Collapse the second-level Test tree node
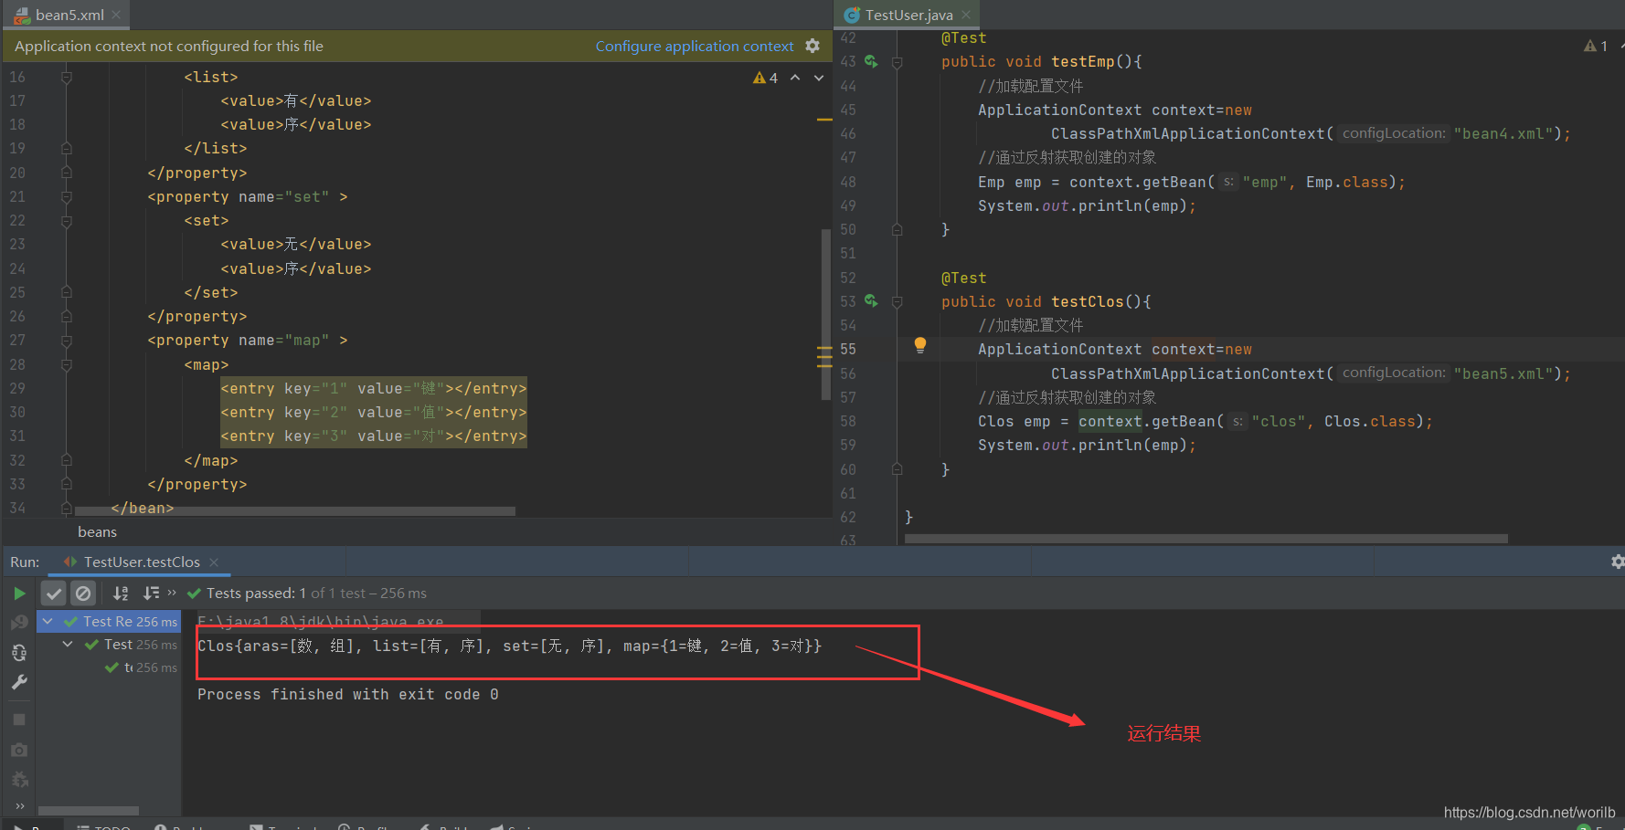This screenshot has height=830, width=1625. 68,644
